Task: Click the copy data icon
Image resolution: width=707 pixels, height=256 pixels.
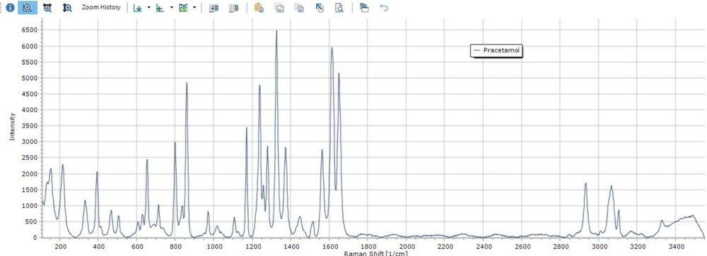Action: 299,8
